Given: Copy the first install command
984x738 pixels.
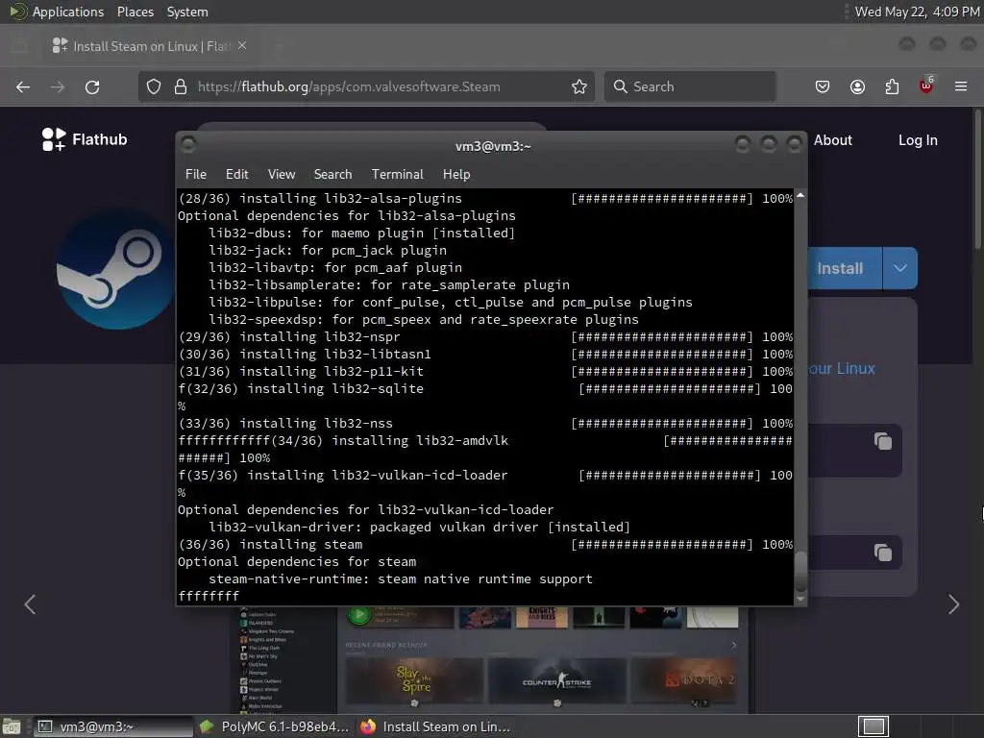Looking at the screenshot, I should [x=883, y=441].
